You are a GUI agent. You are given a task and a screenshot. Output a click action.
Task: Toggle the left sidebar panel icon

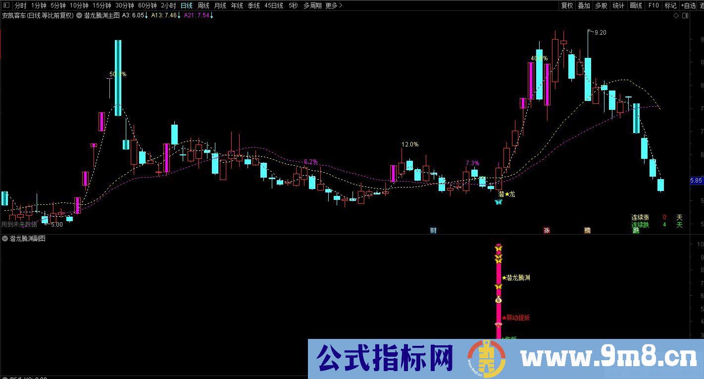[6, 5]
